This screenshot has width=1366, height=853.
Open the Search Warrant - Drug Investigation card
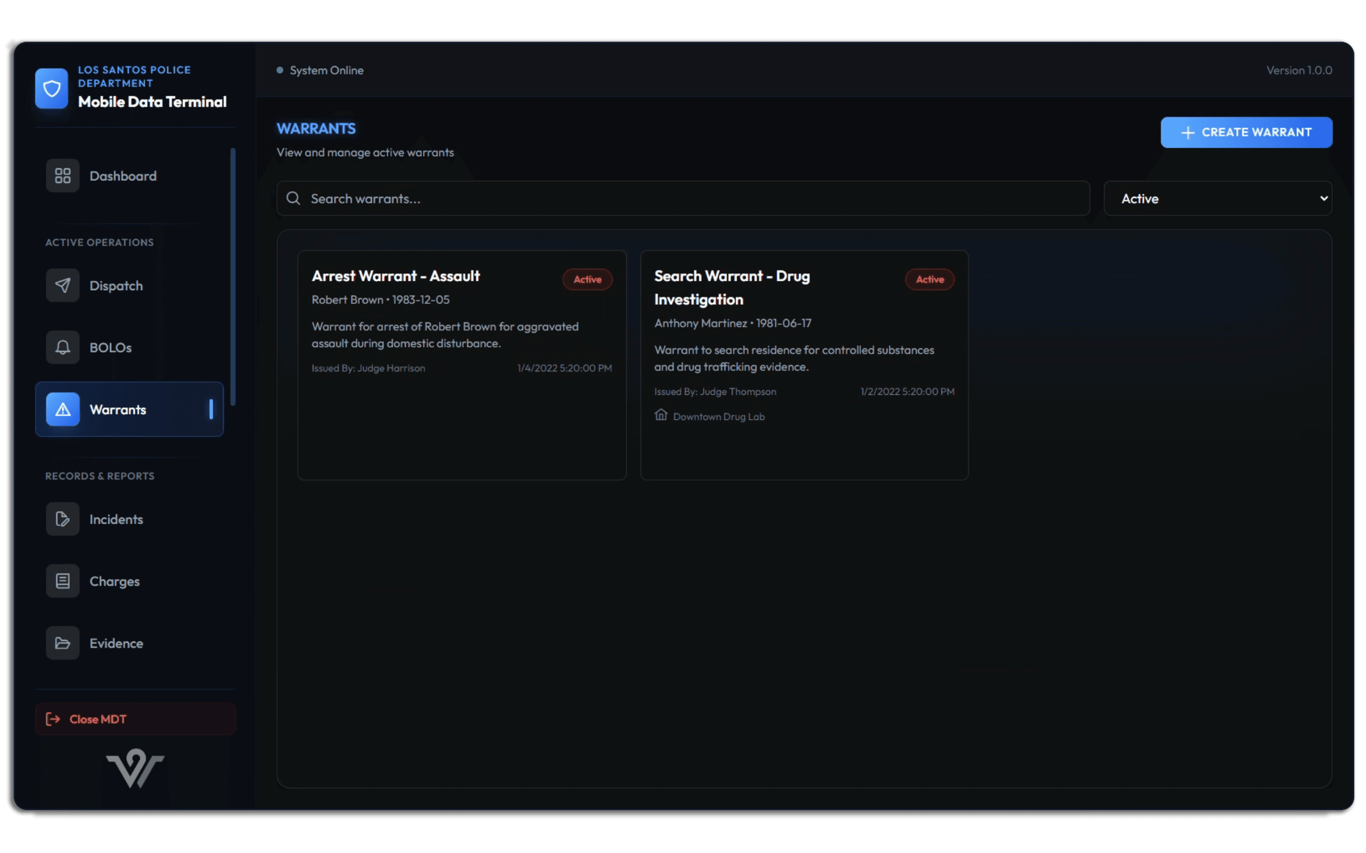coord(804,365)
